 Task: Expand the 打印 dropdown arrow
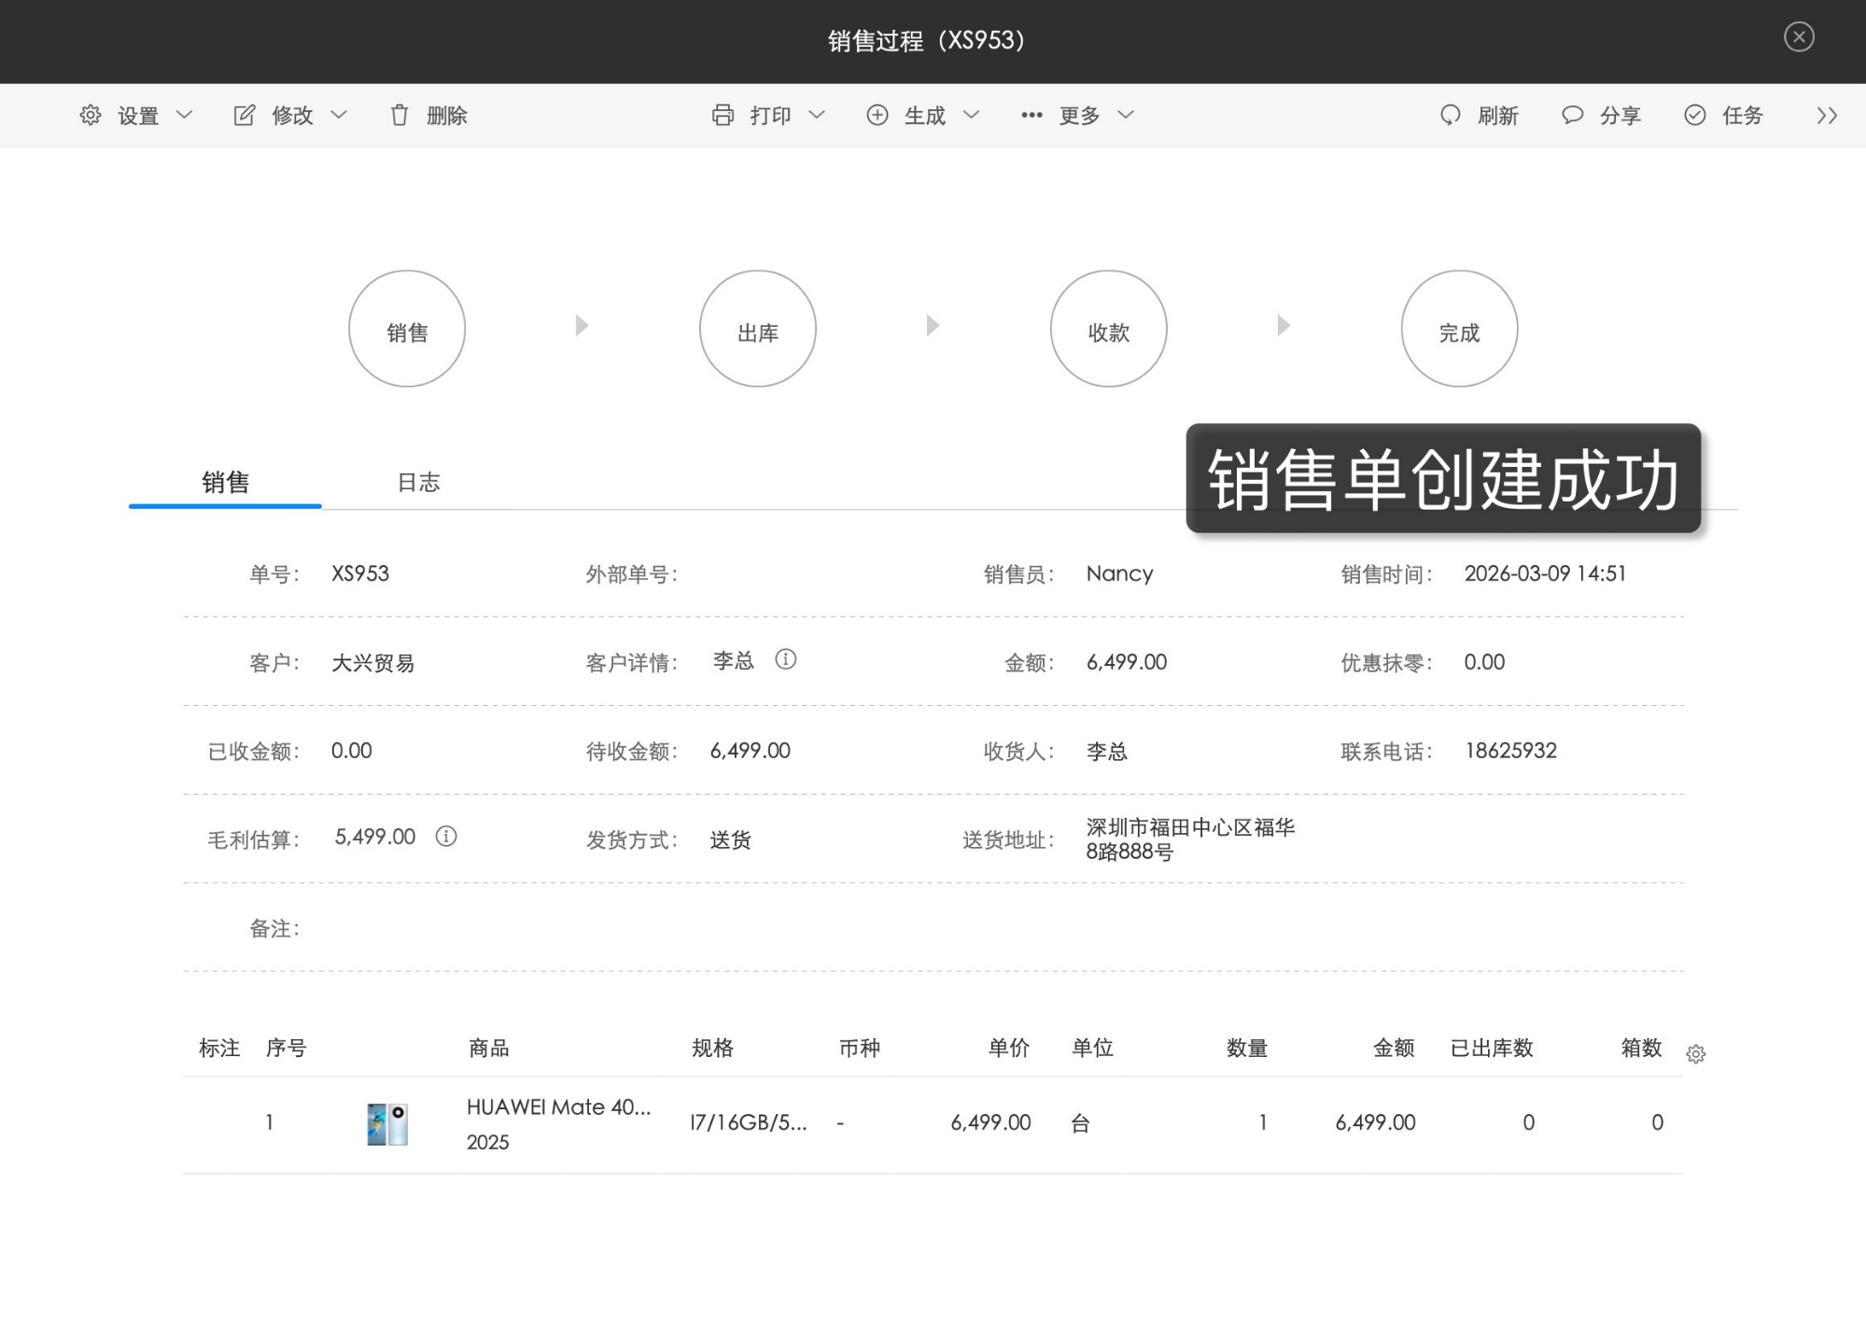point(818,115)
